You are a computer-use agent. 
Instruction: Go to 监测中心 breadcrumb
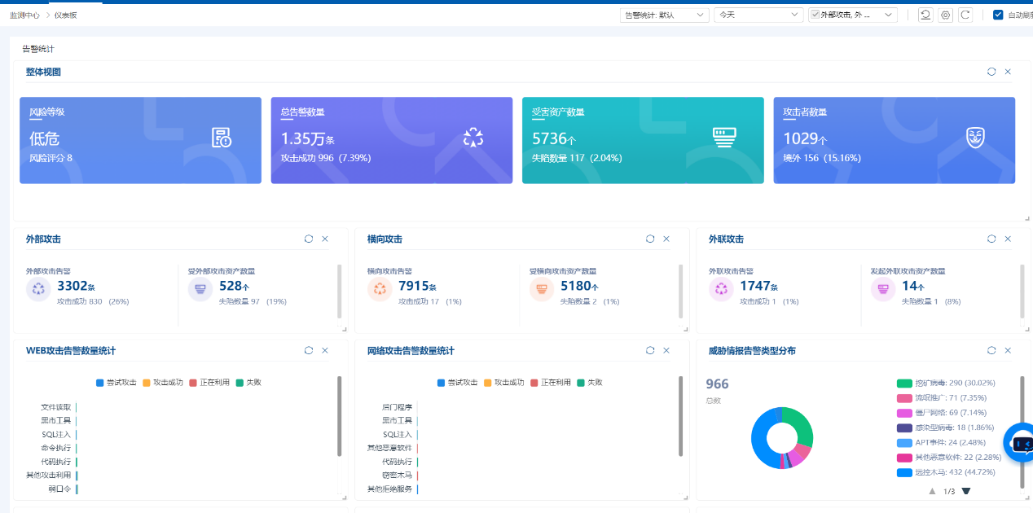click(x=24, y=15)
